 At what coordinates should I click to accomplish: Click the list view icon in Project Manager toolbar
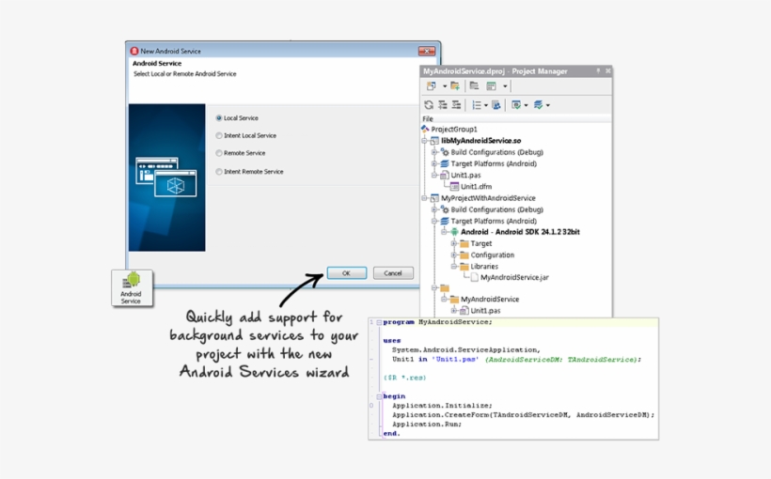coord(477,104)
